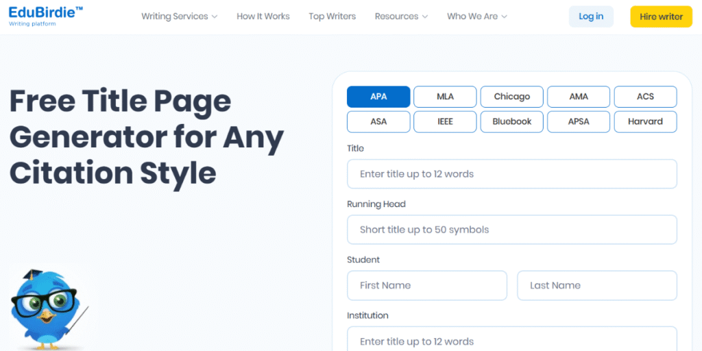This screenshot has width=702, height=351.
Task: Focus the Running Head input field
Action: point(511,230)
